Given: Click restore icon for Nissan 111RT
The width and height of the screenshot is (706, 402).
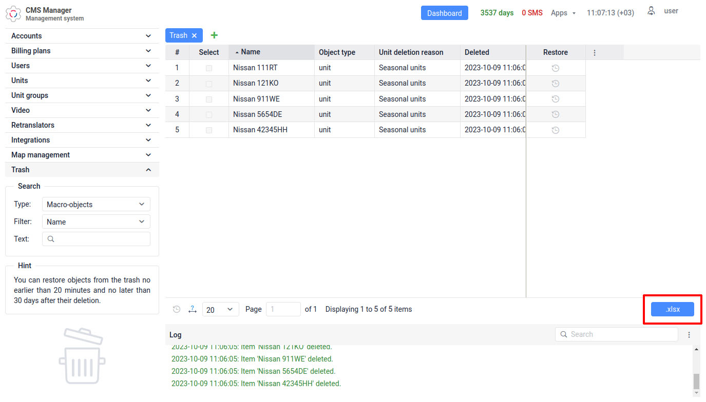Looking at the screenshot, I should point(555,68).
